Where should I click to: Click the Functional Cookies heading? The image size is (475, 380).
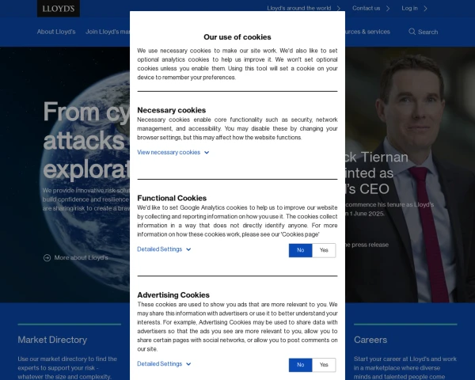pos(172,198)
